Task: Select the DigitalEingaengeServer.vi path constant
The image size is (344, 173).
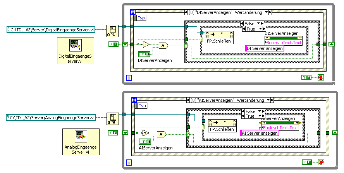Action: (51, 29)
